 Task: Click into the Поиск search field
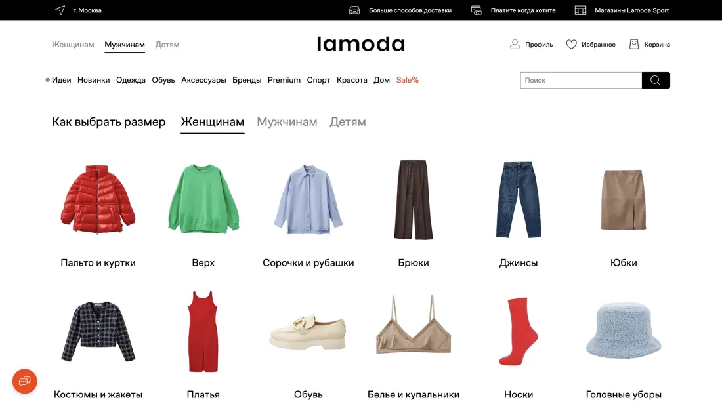(x=581, y=80)
